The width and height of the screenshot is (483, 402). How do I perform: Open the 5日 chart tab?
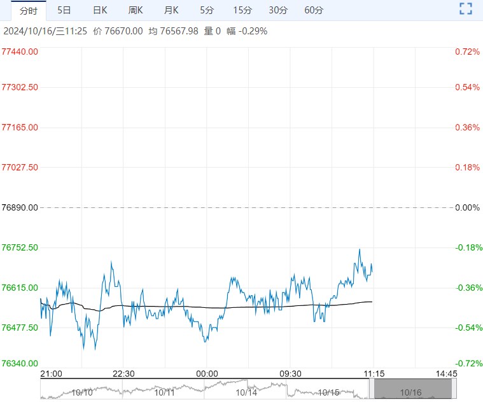[x=64, y=10]
